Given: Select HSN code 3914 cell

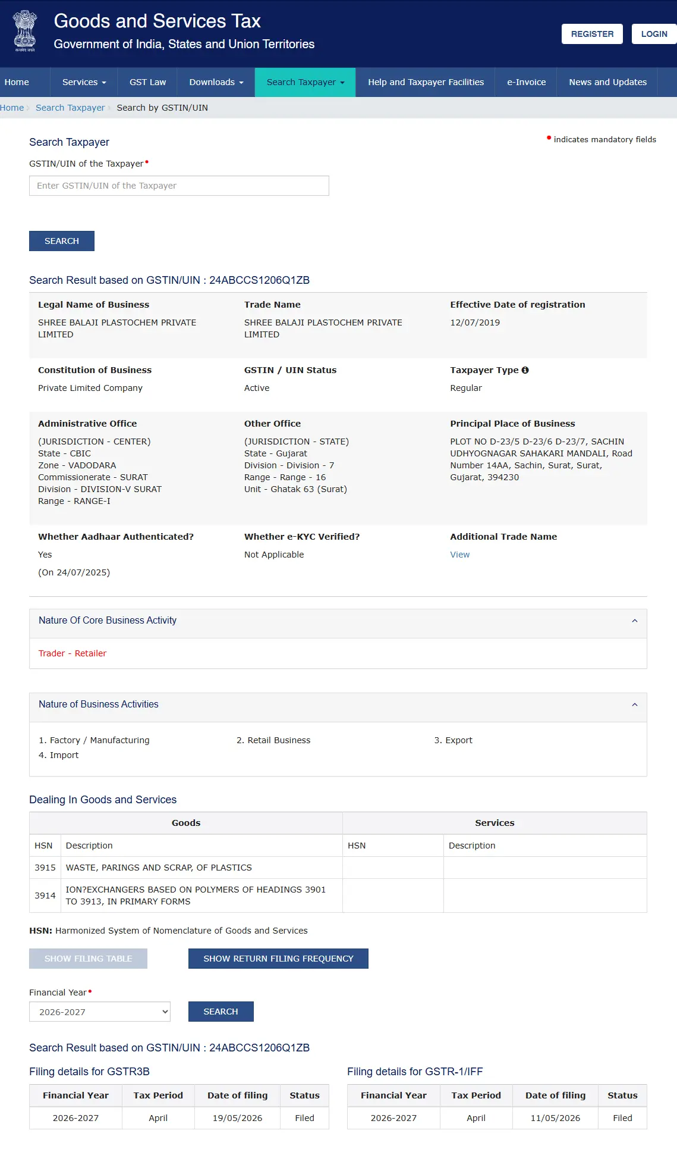Looking at the screenshot, I should tap(45, 896).
